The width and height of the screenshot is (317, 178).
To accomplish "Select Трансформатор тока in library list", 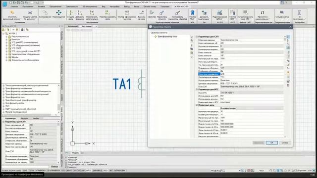I will pyautogui.click(x=15, y=97).
